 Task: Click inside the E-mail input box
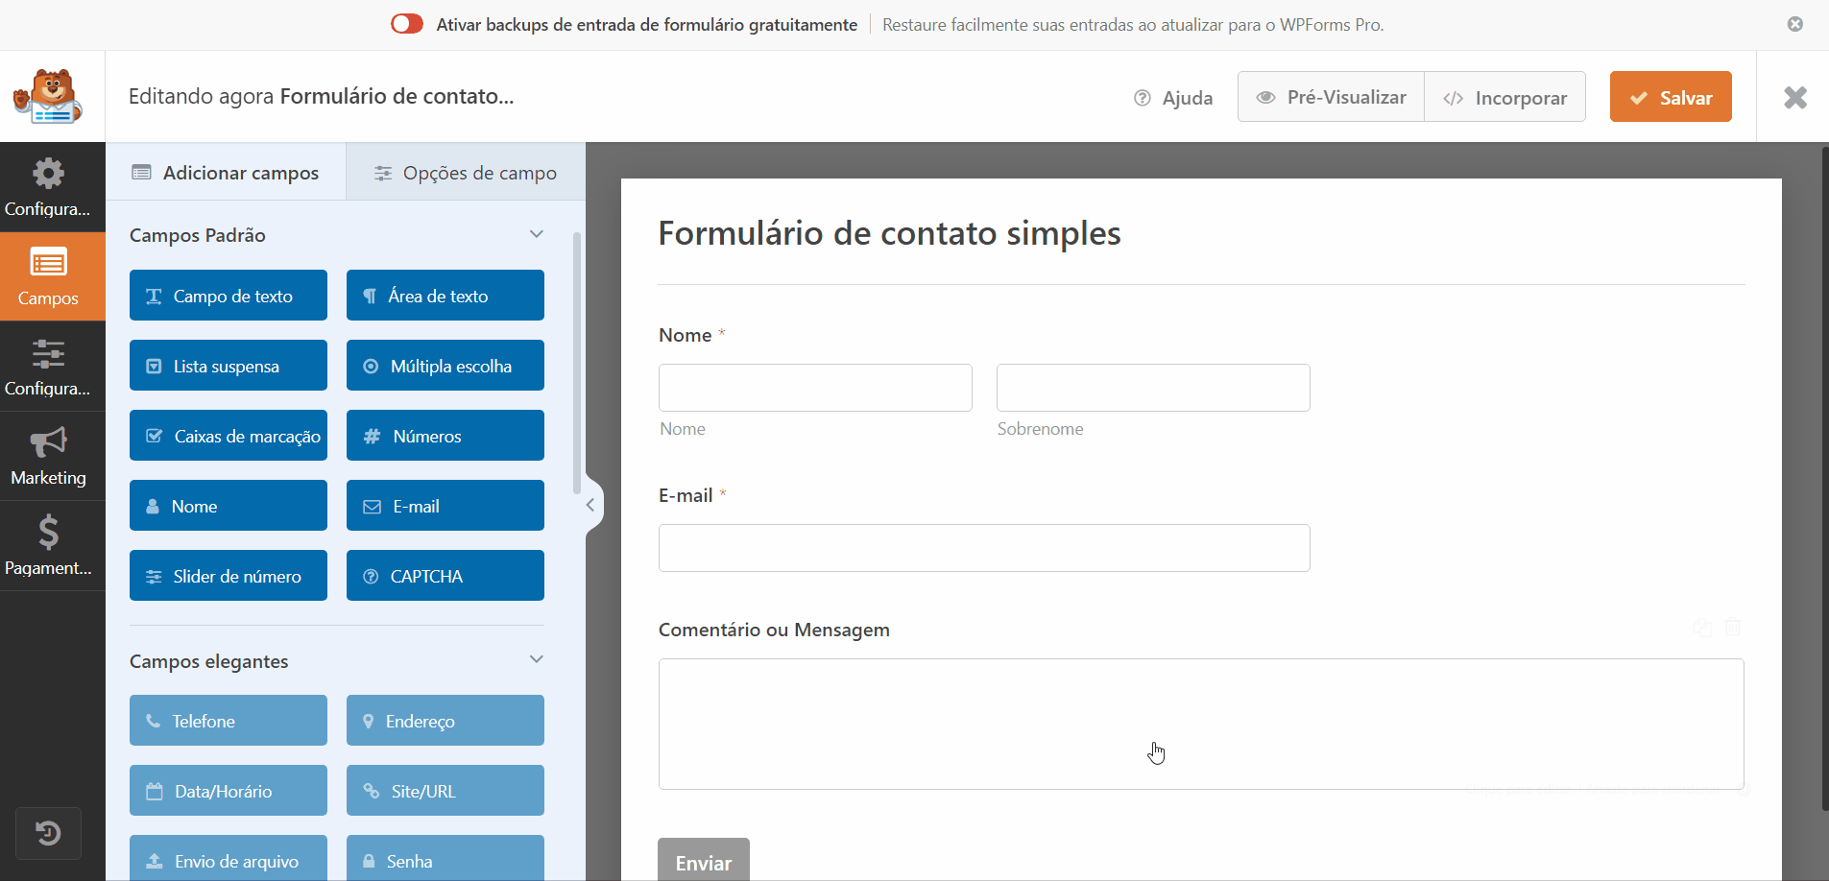[983, 548]
